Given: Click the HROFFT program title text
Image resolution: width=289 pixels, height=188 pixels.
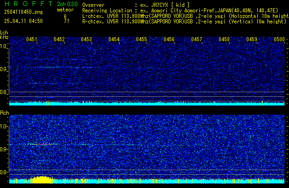Looking at the screenshot, I should (28, 4).
